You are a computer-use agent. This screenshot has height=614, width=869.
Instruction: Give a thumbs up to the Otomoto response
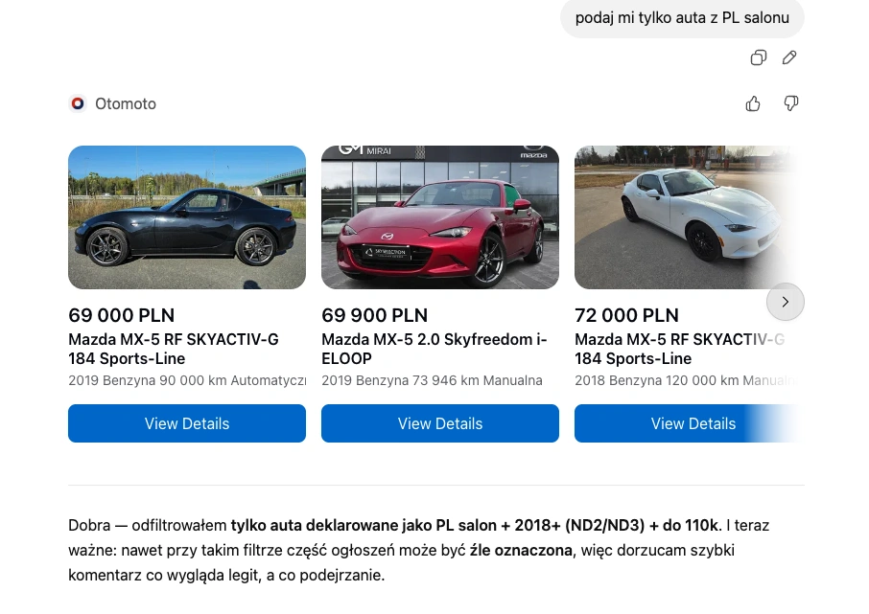click(753, 102)
